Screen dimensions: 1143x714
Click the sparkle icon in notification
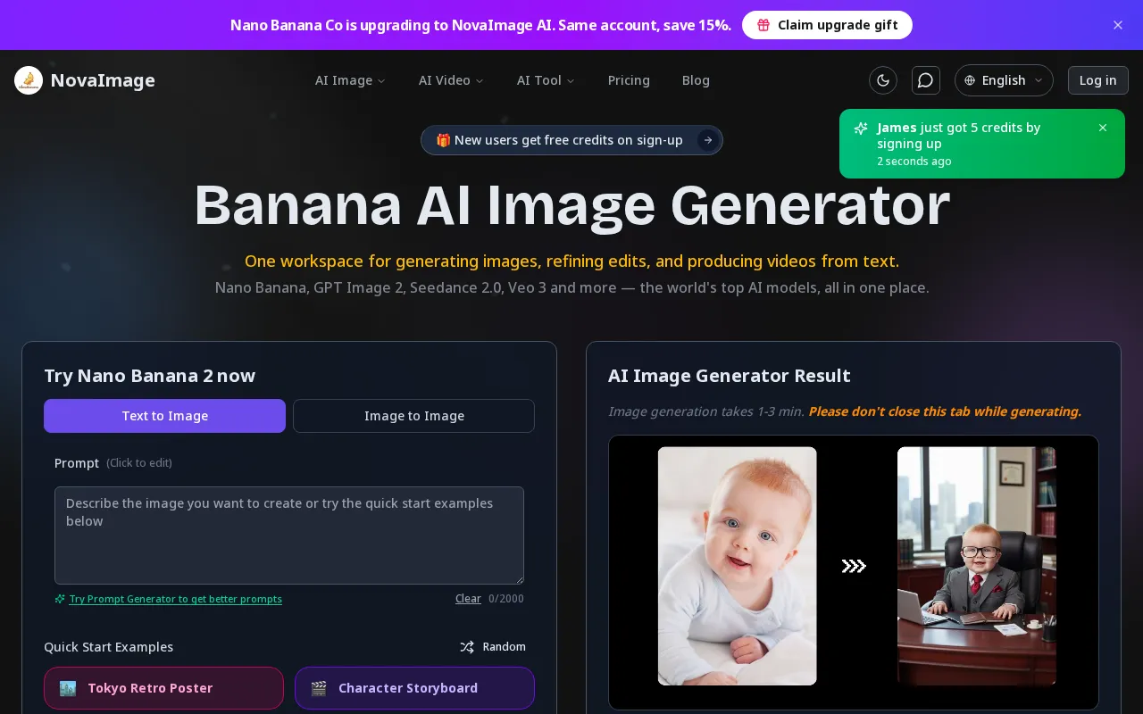pyautogui.click(x=861, y=129)
